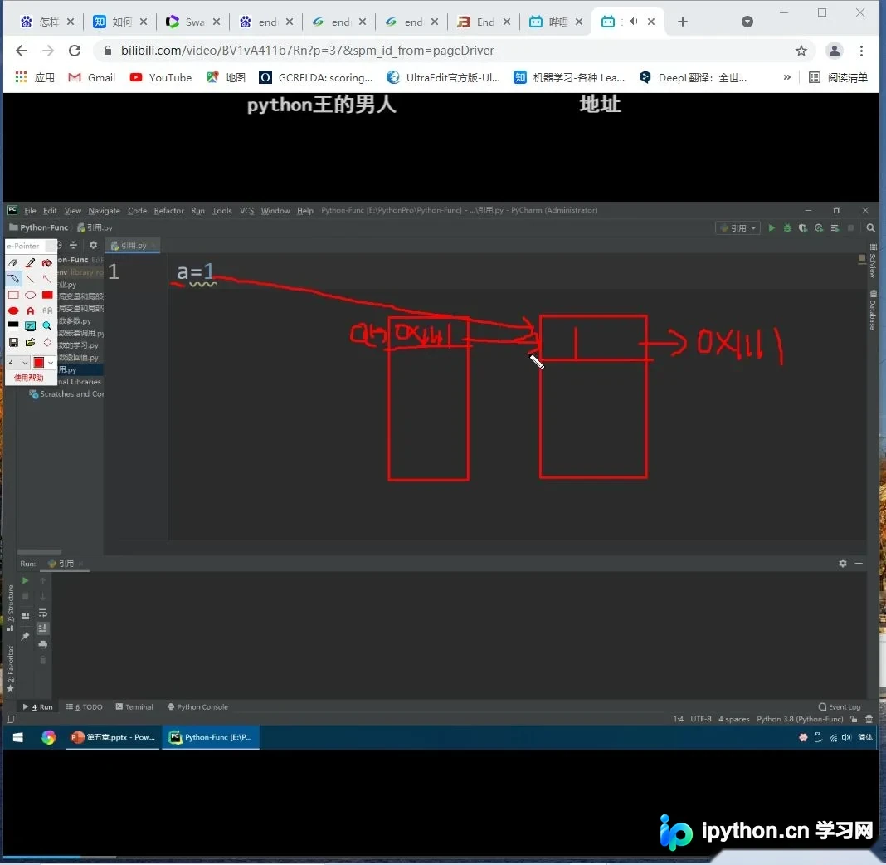Toggle the Favorites side panel
Screen dimensions: 886x865
[10, 669]
